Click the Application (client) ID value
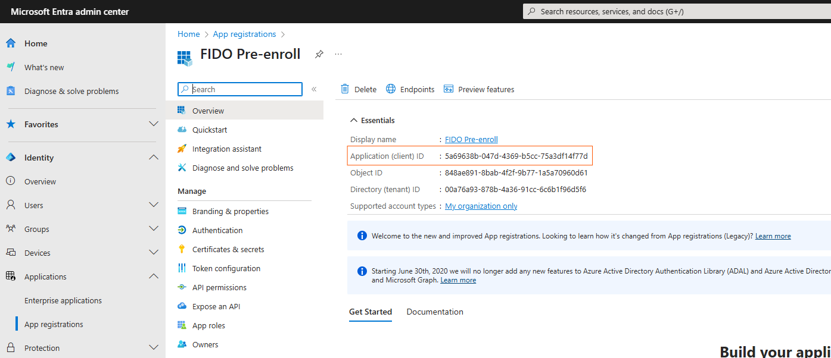 click(x=516, y=156)
